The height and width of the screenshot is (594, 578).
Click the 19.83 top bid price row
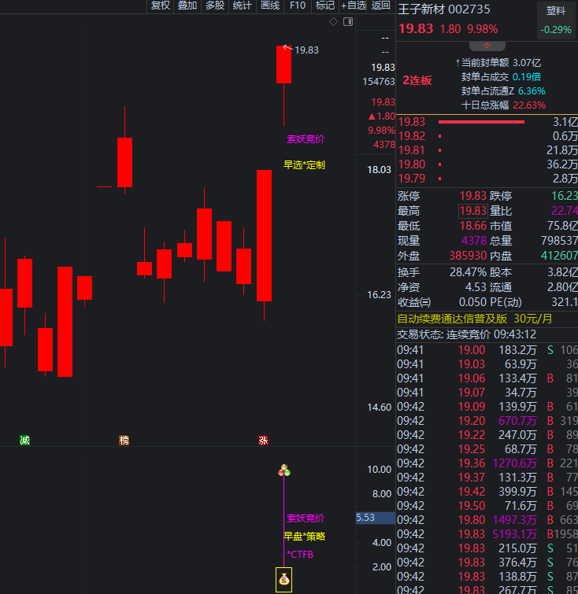point(487,122)
